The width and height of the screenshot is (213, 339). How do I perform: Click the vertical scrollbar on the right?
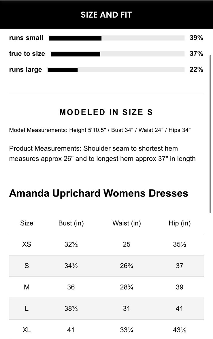point(211,134)
